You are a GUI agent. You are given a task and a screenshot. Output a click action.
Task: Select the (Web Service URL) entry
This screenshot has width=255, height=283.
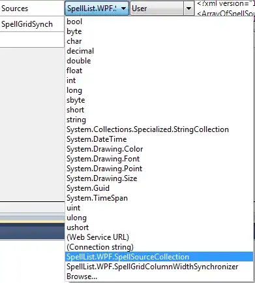(x=159, y=237)
